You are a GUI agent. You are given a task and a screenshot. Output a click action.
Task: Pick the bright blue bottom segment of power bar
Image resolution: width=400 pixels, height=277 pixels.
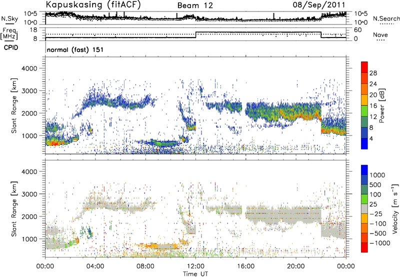tap(364, 143)
